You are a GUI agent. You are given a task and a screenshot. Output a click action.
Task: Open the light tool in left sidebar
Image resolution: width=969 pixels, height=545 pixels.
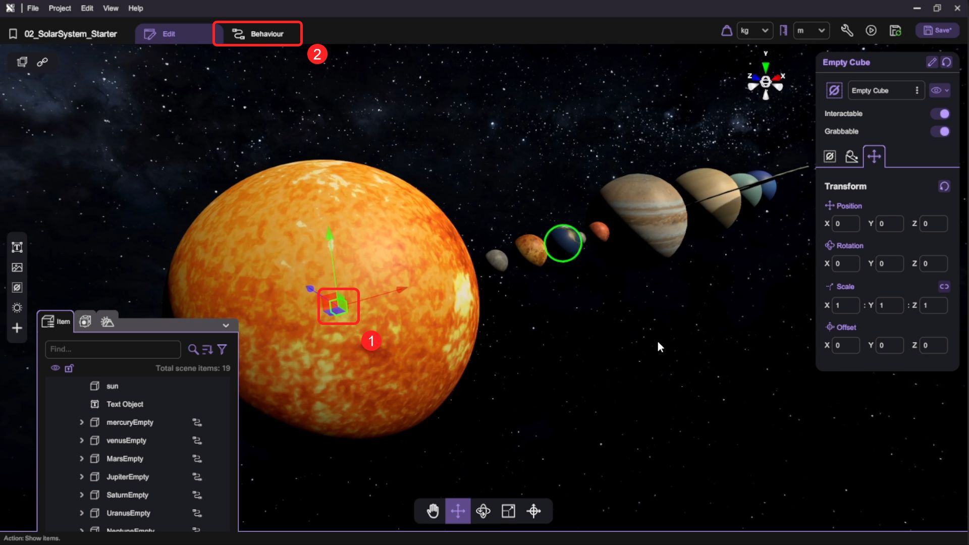tap(17, 308)
